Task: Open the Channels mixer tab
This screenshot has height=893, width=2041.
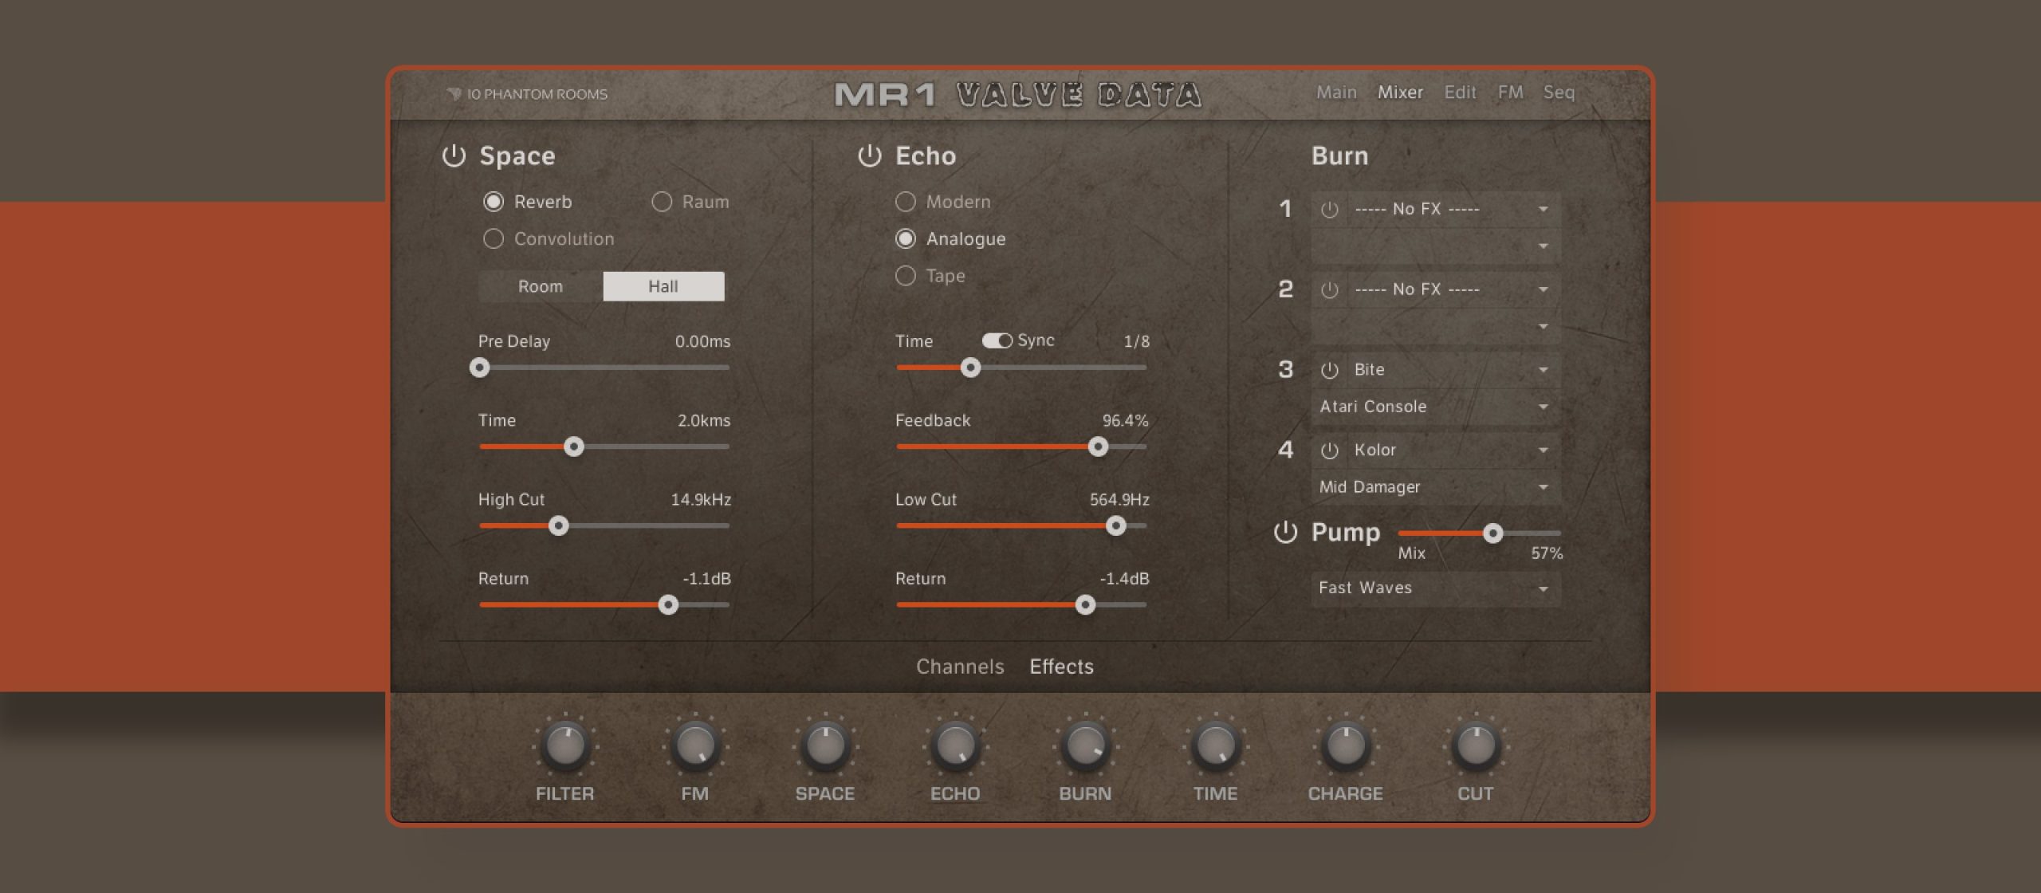Action: (960, 667)
